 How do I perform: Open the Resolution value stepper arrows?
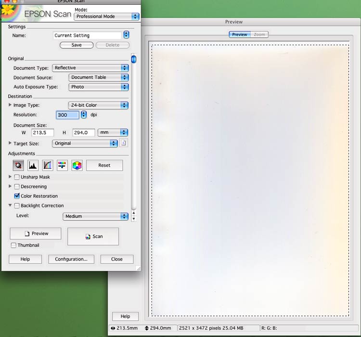click(x=84, y=115)
